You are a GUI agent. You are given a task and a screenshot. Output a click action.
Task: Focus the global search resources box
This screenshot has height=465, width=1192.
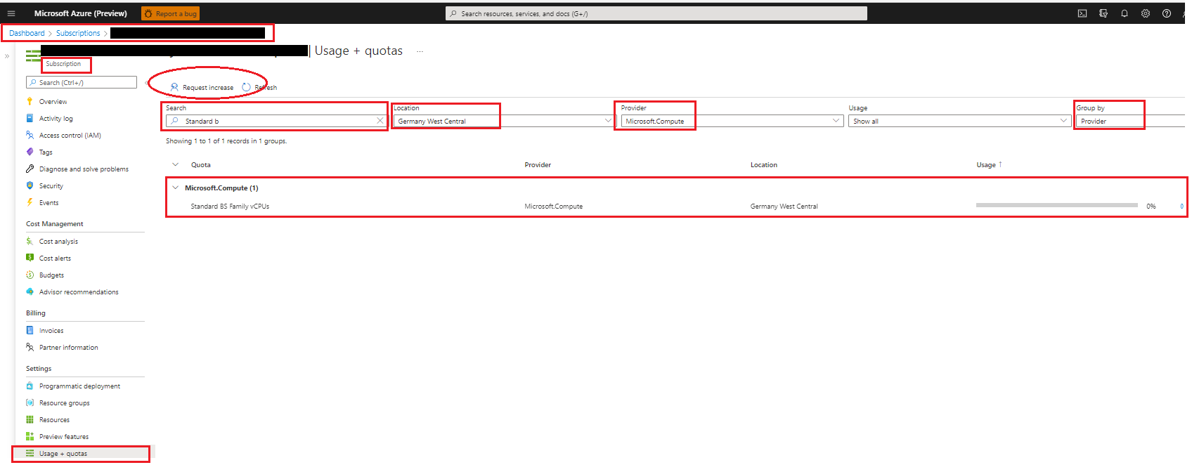pyautogui.click(x=656, y=13)
